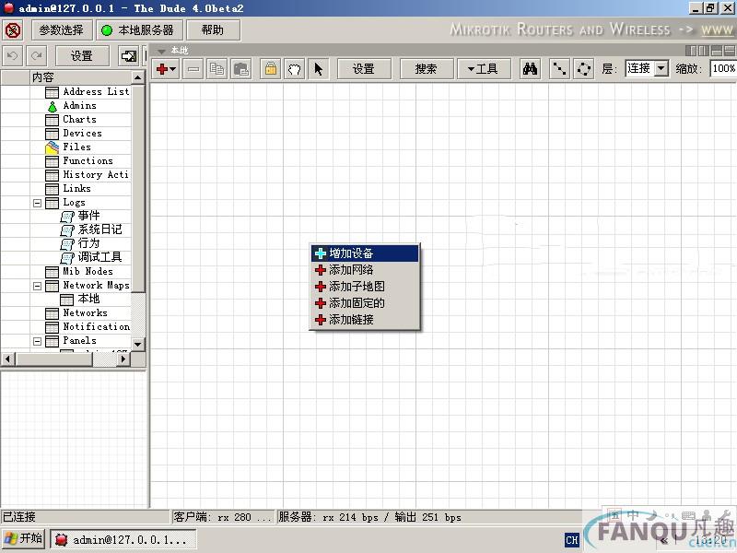Click the tree scrollbar down arrow
This screenshot has height=553, width=737.
pyautogui.click(x=137, y=344)
